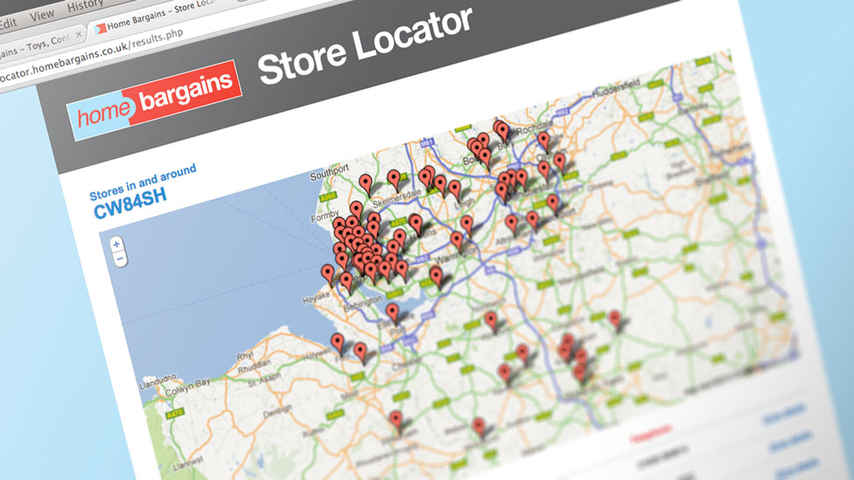
Task: Click the store pin just below Rochdale label
Action: (543, 141)
